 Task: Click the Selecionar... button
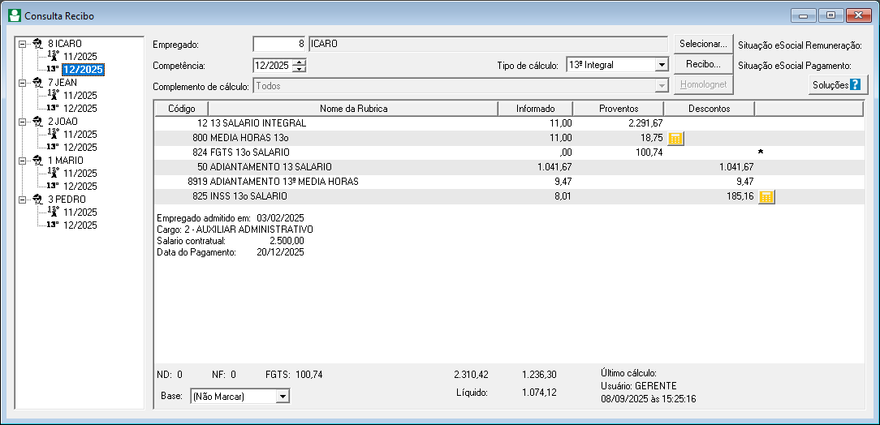pos(703,44)
